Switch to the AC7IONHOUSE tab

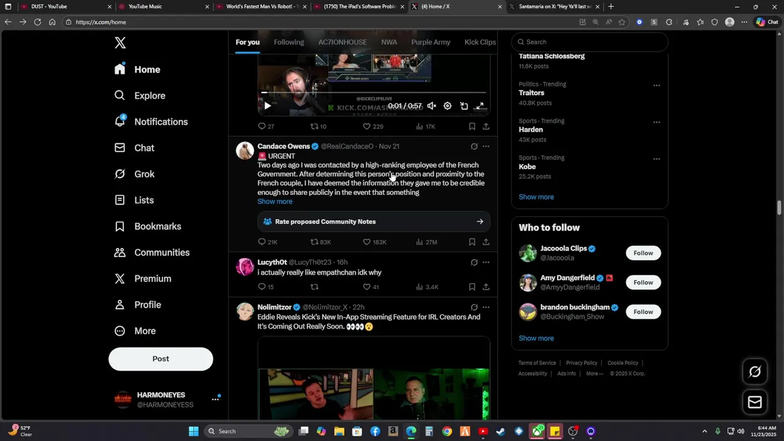click(x=342, y=42)
